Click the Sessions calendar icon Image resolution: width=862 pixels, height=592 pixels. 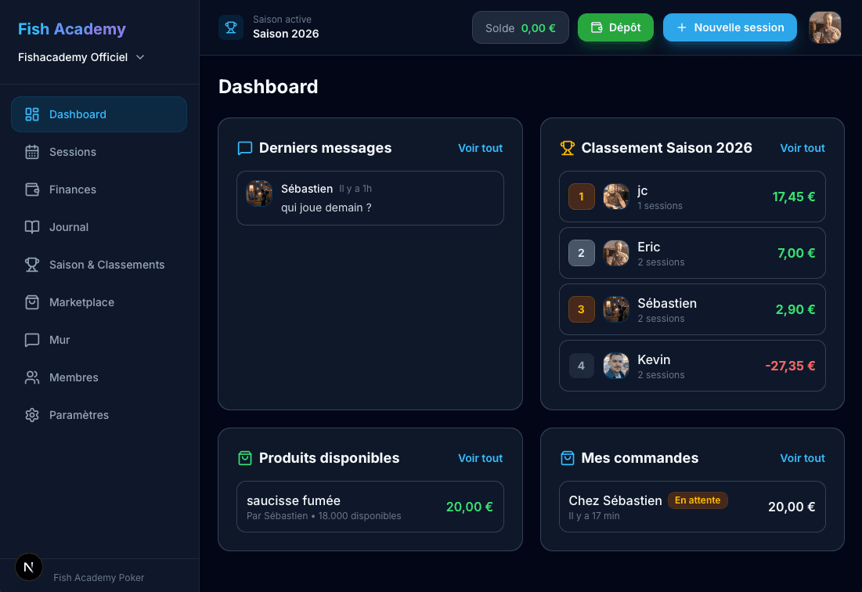click(32, 152)
